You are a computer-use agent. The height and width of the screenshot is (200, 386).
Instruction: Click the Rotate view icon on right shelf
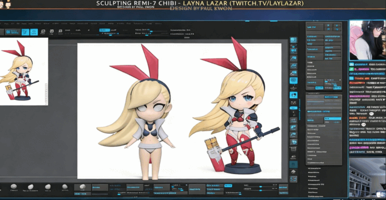(293, 142)
